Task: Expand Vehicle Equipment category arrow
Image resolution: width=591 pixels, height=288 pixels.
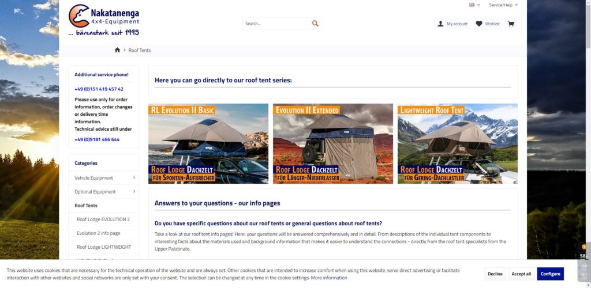Action: [134, 177]
